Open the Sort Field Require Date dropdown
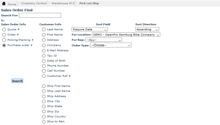This screenshot has width=220, height=125. tap(90, 29)
